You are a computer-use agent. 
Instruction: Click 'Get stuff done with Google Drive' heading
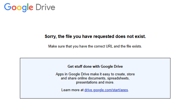point(95,66)
